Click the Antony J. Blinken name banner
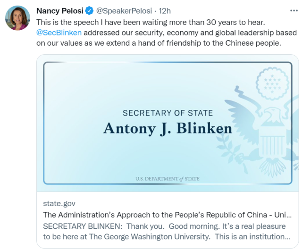302x250 pixels. pos(168,128)
